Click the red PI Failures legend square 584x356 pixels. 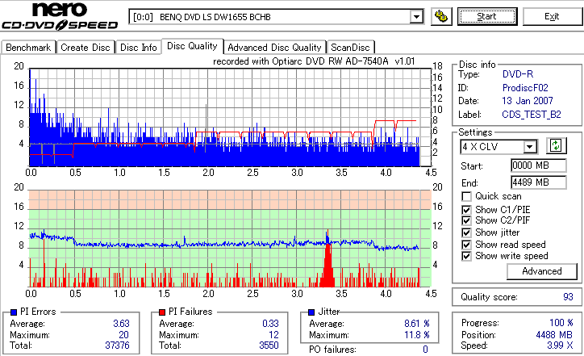tap(162, 312)
